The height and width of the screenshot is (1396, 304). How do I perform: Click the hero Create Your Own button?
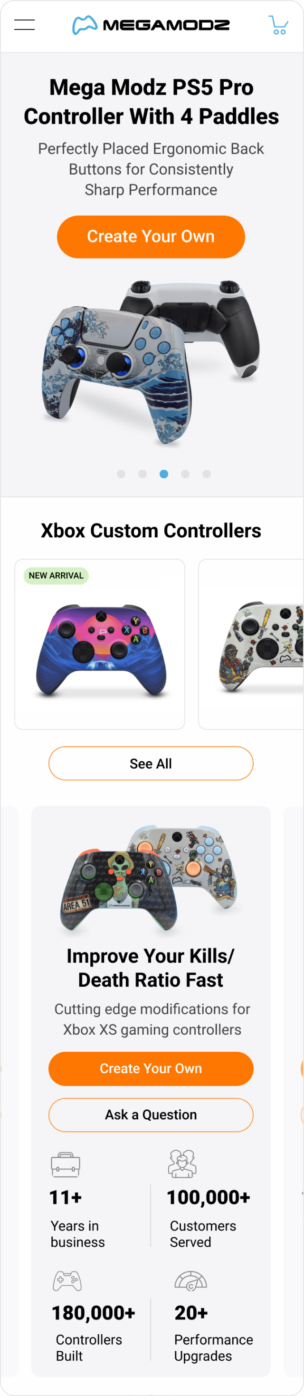pos(151,237)
